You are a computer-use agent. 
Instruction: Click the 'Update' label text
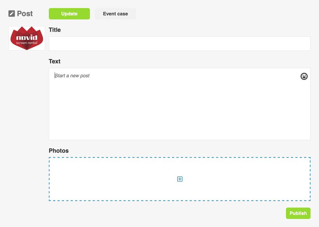(x=69, y=14)
